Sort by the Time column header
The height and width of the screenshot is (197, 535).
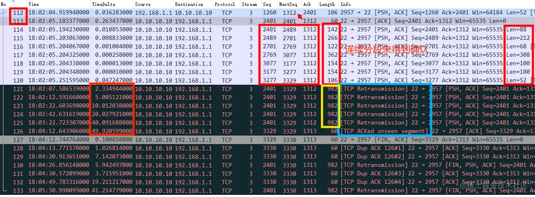[33, 4]
